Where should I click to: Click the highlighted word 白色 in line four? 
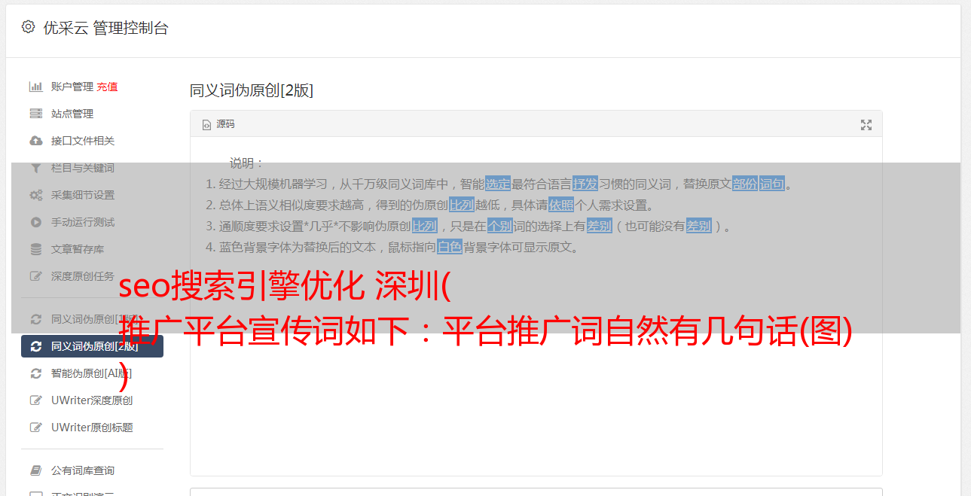pyautogui.click(x=450, y=247)
